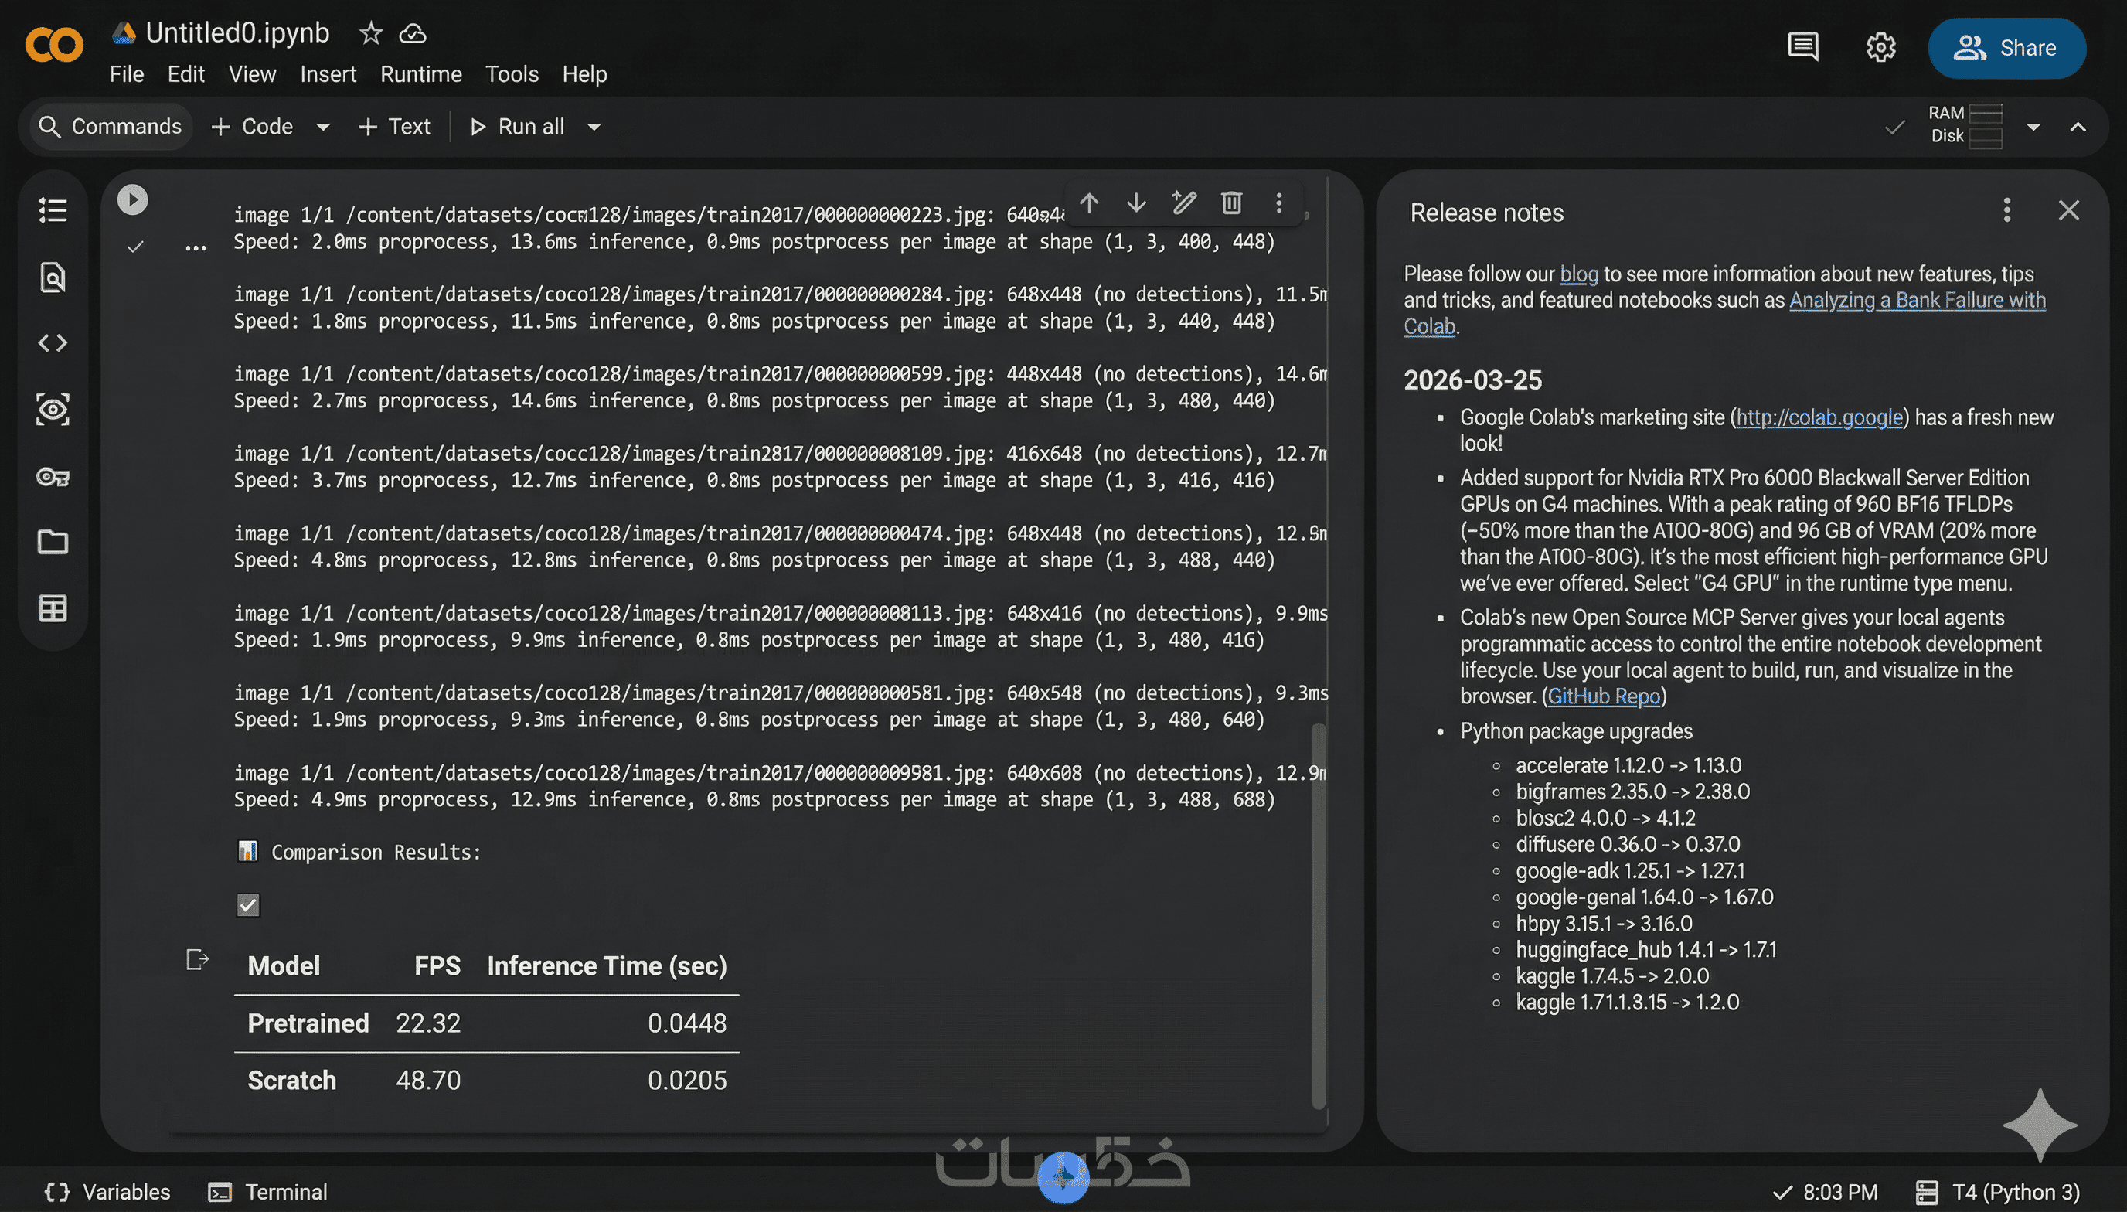Viewport: 2127px width, 1212px height.
Task: Click the output area vertical scrollbar
Action: pos(1318,916)
